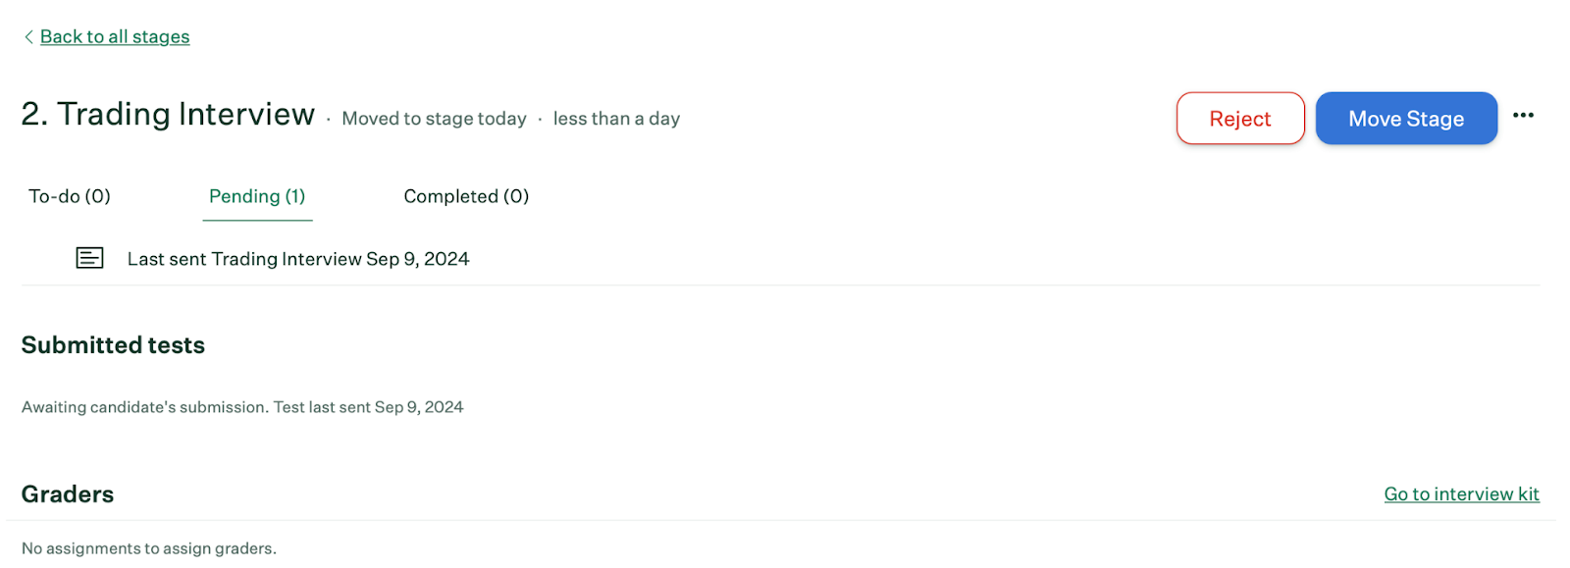1570x568 pixels.
Task: Click the Trading Interview stage title
Action: 185,115
